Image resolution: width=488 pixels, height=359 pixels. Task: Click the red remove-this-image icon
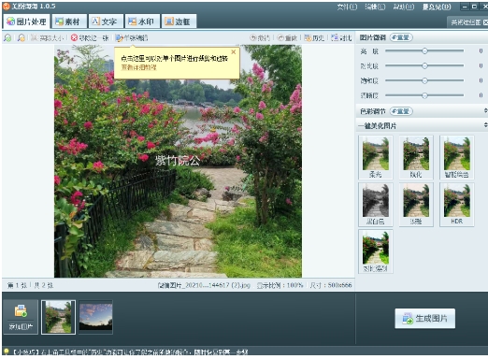(x=74, y=37)
